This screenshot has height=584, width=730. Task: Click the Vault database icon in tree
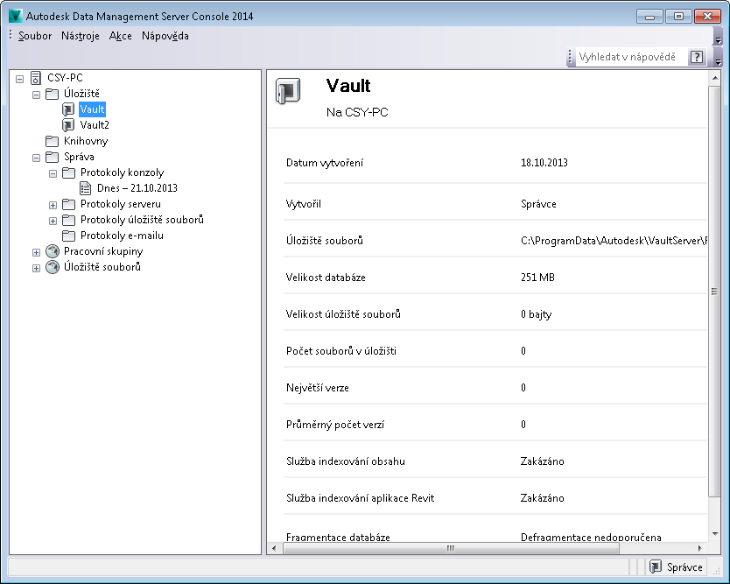tap(68, 109)
